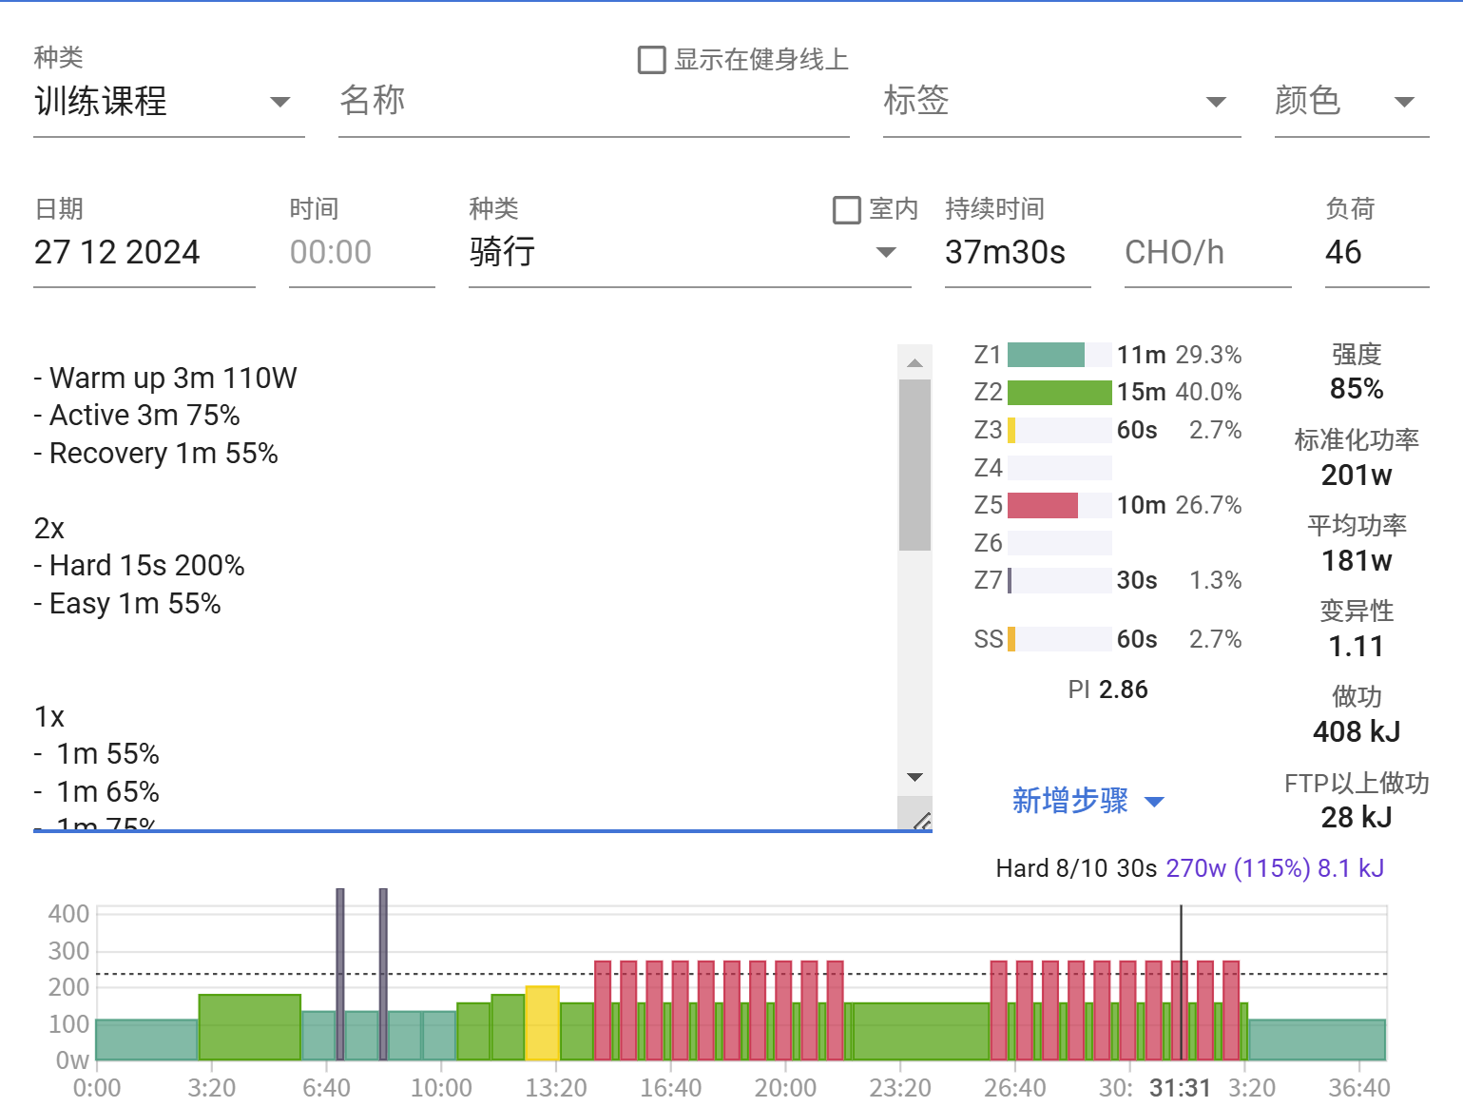Click the yellow Z3 block in chart
This screenshot has width=1463, height=1107.
click(x=542, y=1023)
